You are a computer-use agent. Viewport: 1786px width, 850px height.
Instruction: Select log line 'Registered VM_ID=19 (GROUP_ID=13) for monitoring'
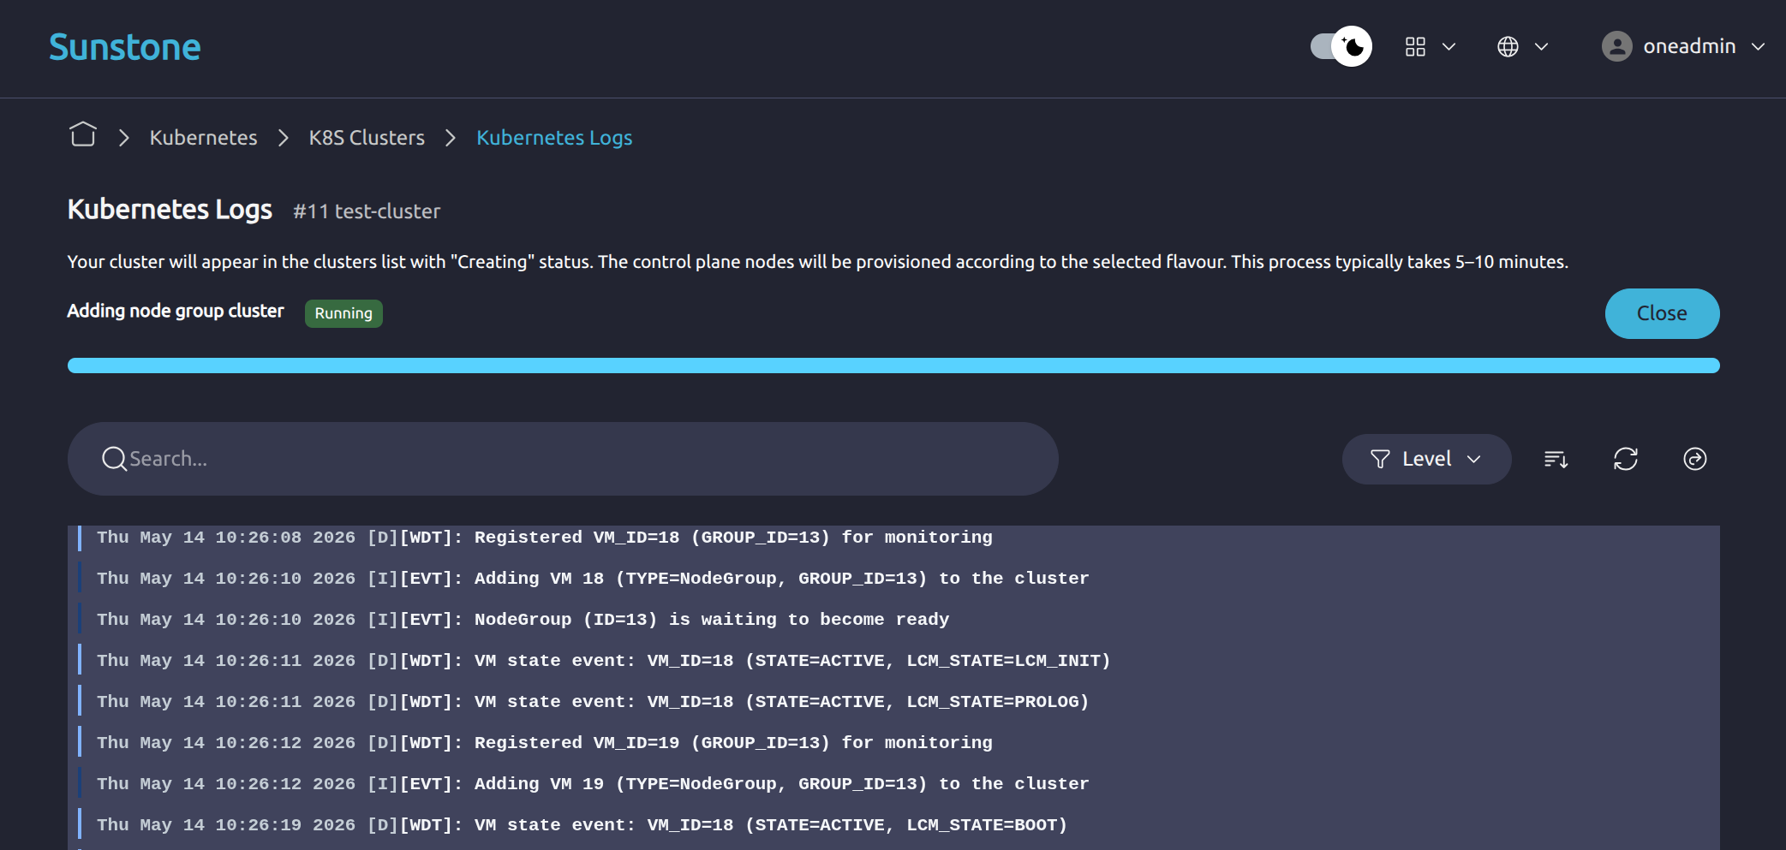click(893, 743)
